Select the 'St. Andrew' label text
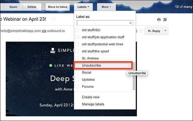The width and height of the screenshot is (193, 121). [90, 58]
